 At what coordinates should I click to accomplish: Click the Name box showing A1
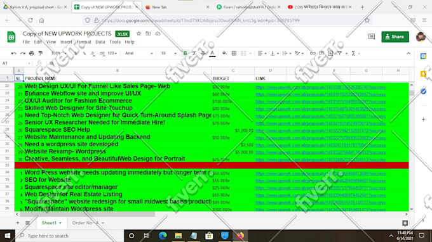pyautogui.click(x=16, y=63)
